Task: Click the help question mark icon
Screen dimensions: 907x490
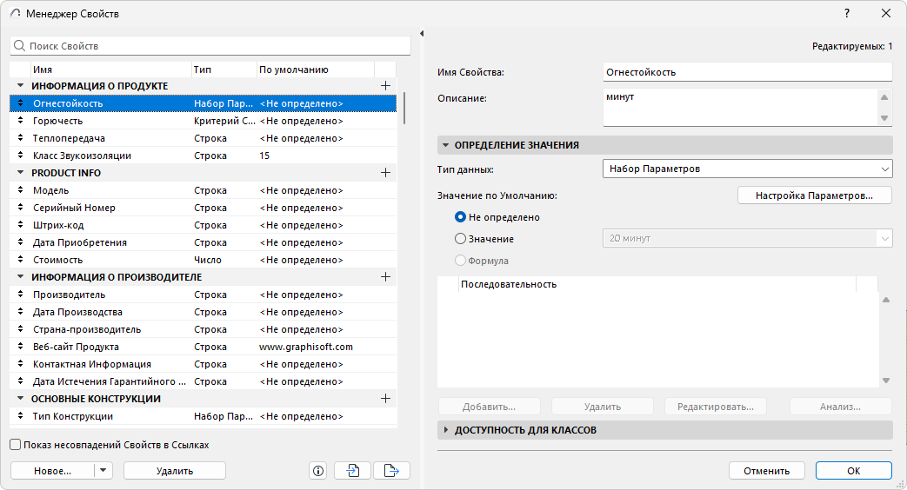Action: (x=847, y=14)
